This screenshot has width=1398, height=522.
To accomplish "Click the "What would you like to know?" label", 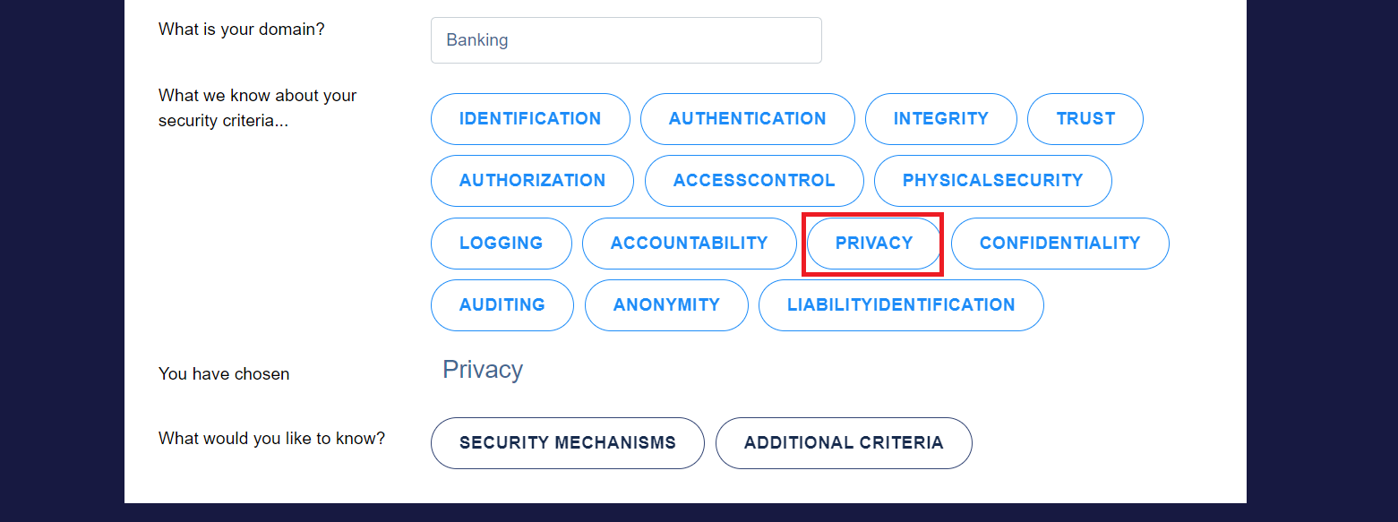I will click(271, 439).
